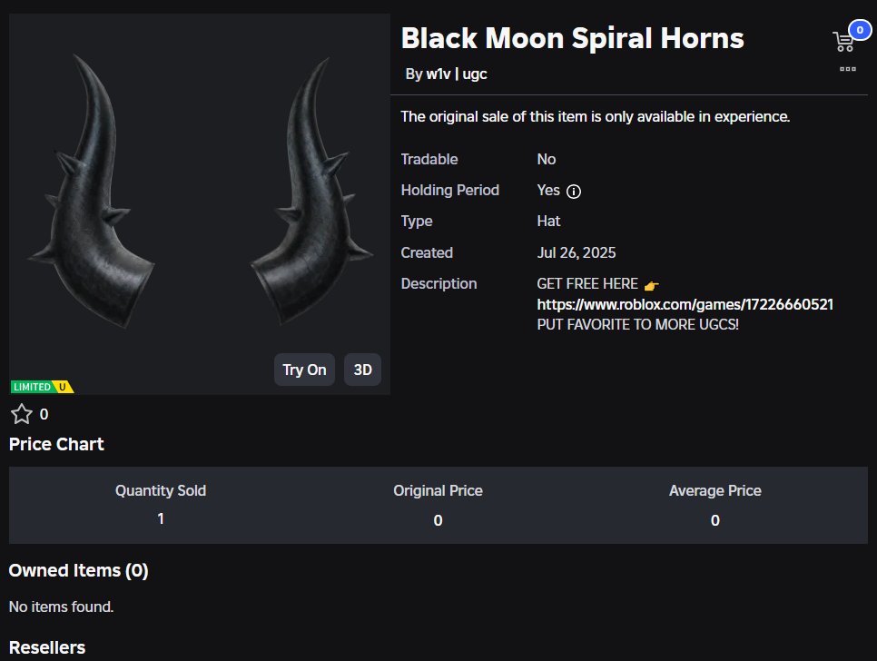
Task: Click the Try On button
Action: point(304,370)
